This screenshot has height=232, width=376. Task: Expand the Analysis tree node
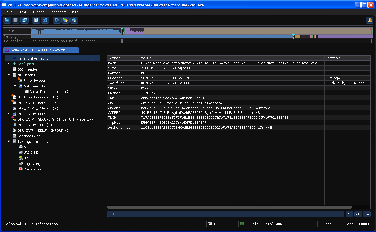click(9, 64)
